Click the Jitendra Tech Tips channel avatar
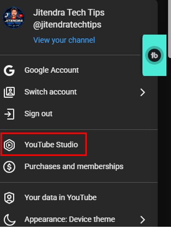 pyautogui.click(x=14, y=18)
